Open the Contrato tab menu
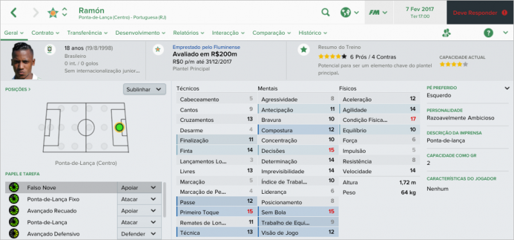The image size is (514, 240). point(45,33)
